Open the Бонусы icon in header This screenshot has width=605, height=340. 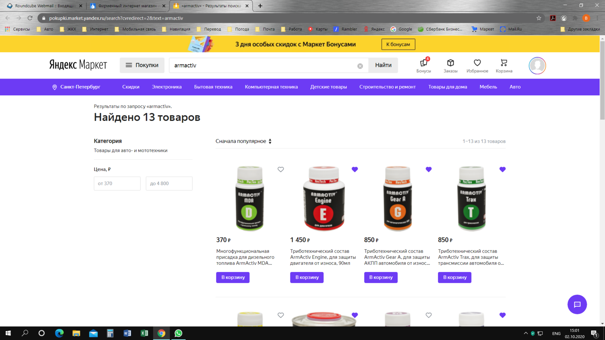(423, 65)
